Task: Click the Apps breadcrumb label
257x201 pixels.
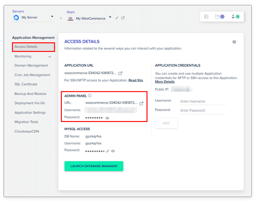Action: (x=71, y=12)
